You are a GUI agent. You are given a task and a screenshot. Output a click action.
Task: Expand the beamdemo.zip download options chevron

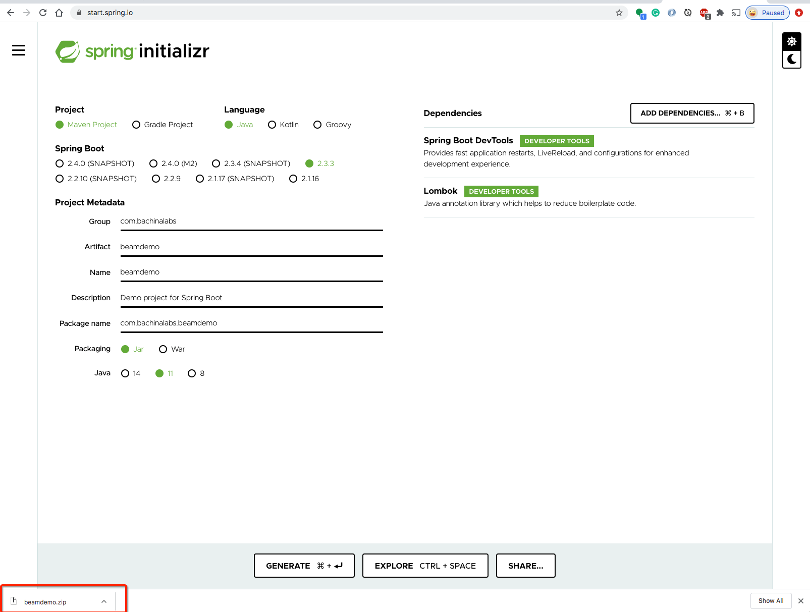(x=104, y=601)
